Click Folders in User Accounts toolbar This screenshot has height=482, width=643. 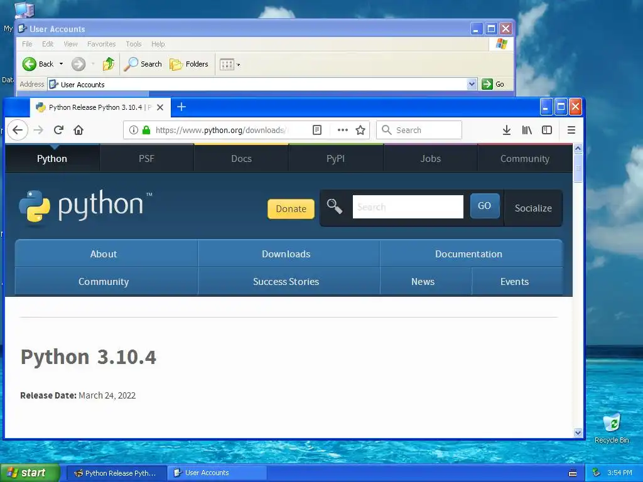(x=189, y=64)
